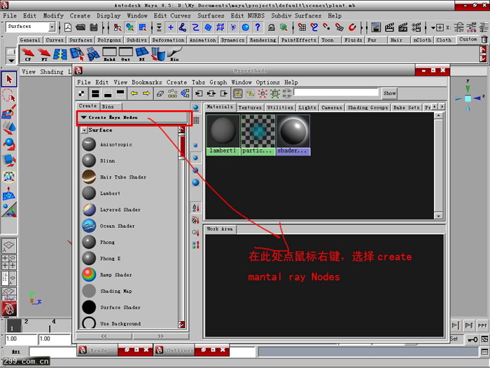
Task: Open the viewport Shading menu
Action: (x=52, y=71)
